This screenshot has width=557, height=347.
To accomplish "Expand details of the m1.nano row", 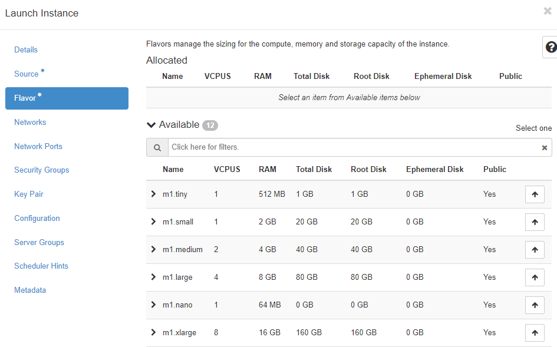I will click(153, 305).
